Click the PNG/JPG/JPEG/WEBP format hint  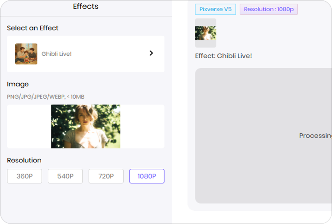pos(46,97)
